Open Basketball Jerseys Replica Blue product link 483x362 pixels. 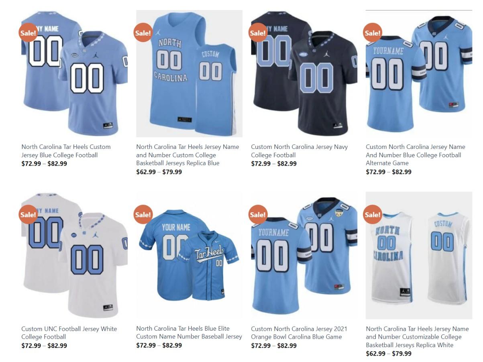[187, 155]
